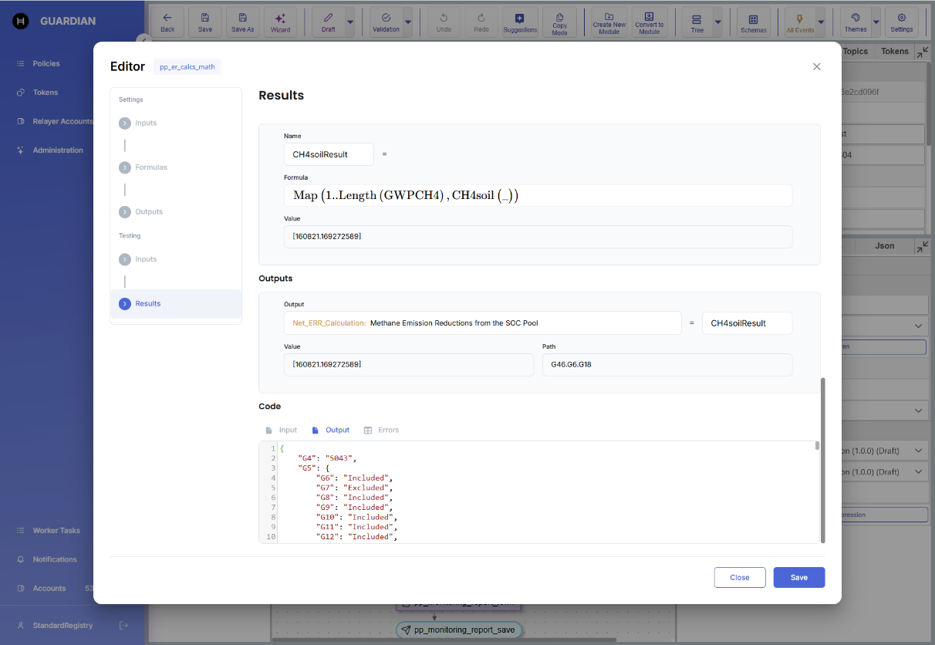The image size is (935, 645).
Task: Open the Validation dropdown arrow
Action: 408,22
